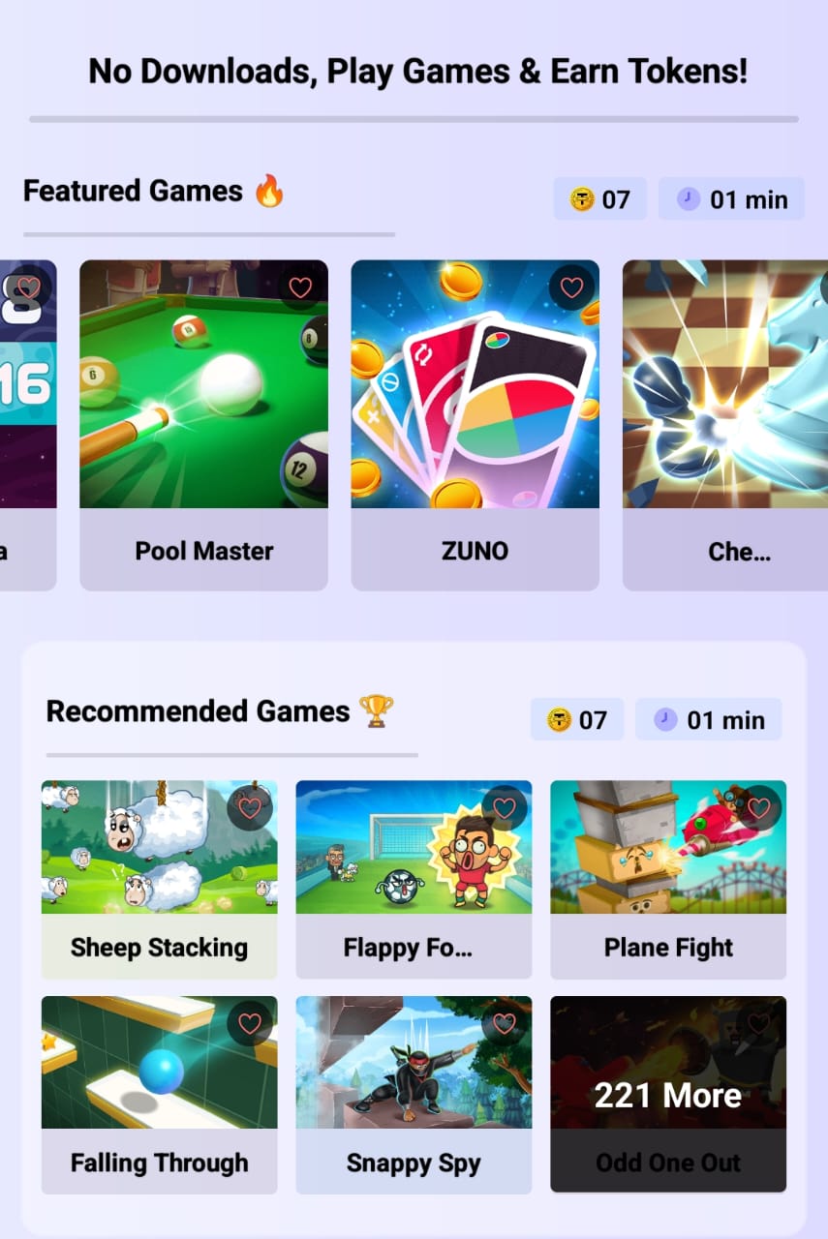Image resolution: width=828 pixels, height=1239 pixels.
Task: Favorite Snappy Spy with the heart icon
Action: pos(505,1023)
